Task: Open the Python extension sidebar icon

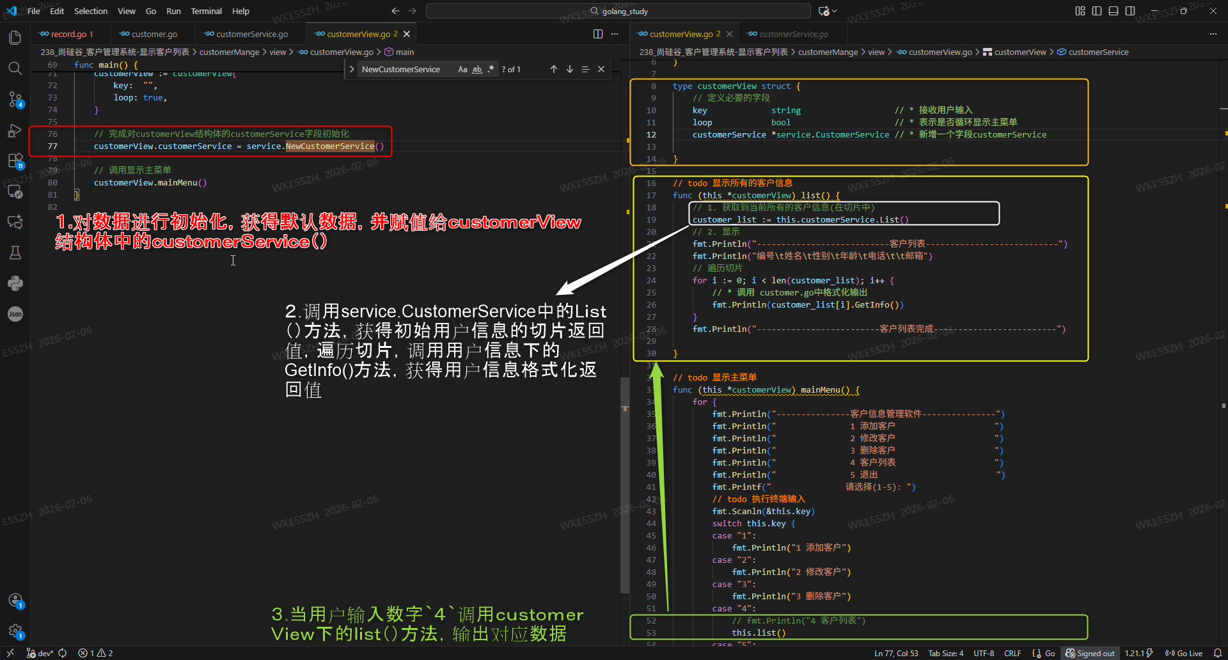Action: [x=15, y=283]
